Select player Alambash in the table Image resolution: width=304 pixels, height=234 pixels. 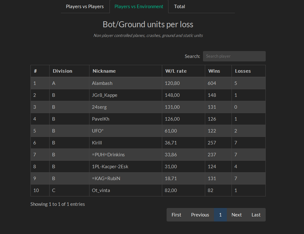tap(102, 83)
